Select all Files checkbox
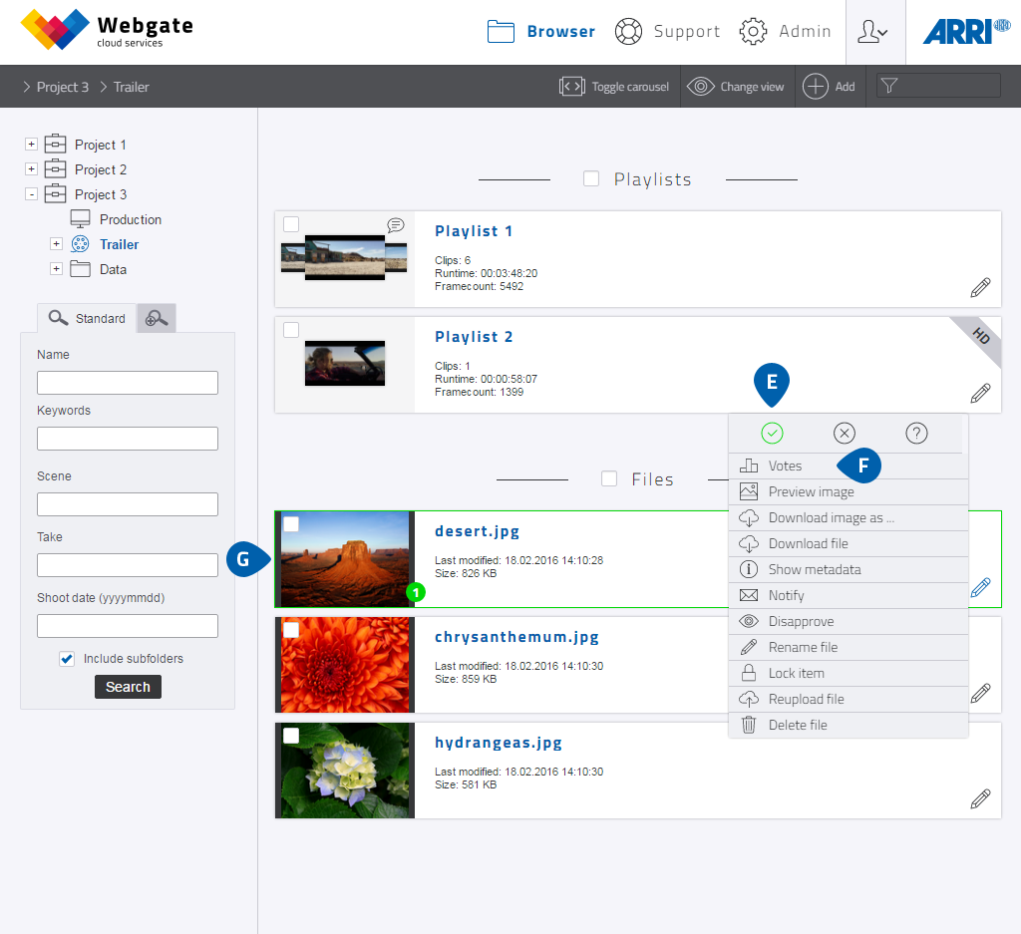This screenshot has width=1021, height=934. [x=609, y=478]
